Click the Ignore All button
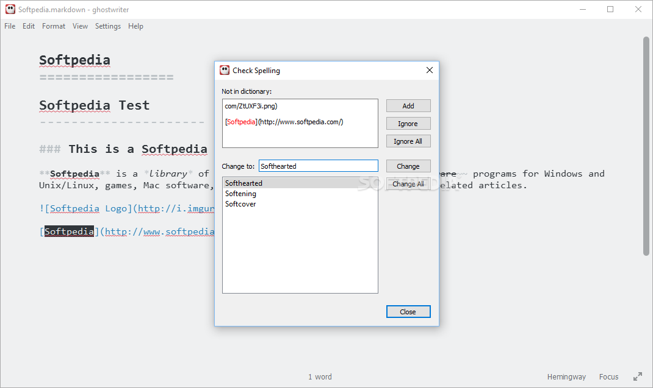The width and height of the screenshot is (653, 388). pos(408,141)
